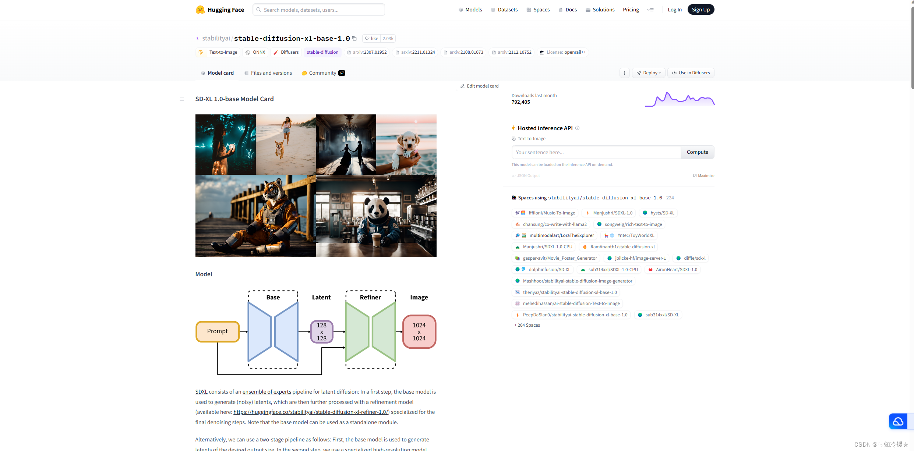Click the Hugging Face emoji logo
The height and width of the screenshot is (451, 914).
pos(200,10)
